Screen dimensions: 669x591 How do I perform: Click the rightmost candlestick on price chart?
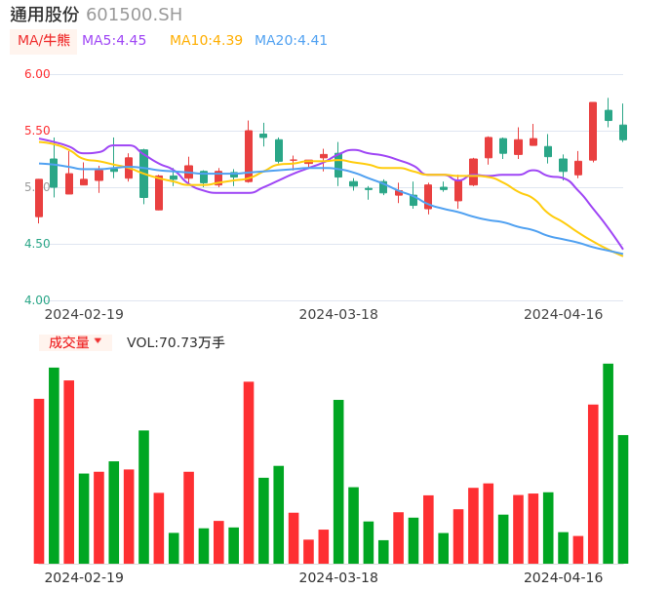(x=623, y=132)
